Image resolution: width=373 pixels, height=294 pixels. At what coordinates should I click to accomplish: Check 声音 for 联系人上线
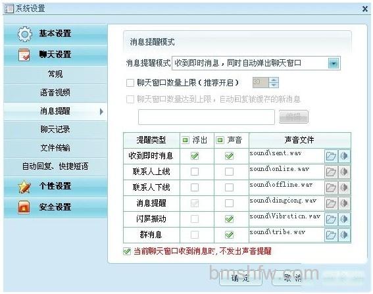click(x=229, y=172)
